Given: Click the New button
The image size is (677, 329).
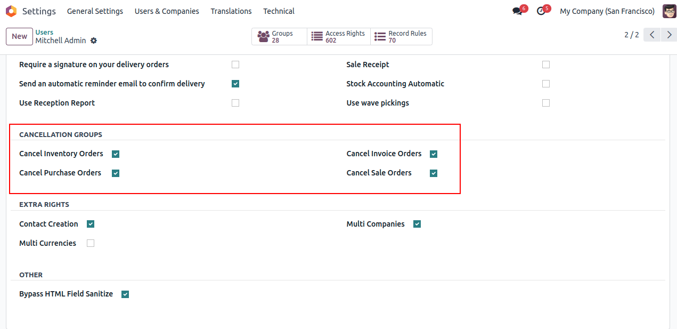Looking at the screenshot, I should pyautogui.click(x=19, y=36).
